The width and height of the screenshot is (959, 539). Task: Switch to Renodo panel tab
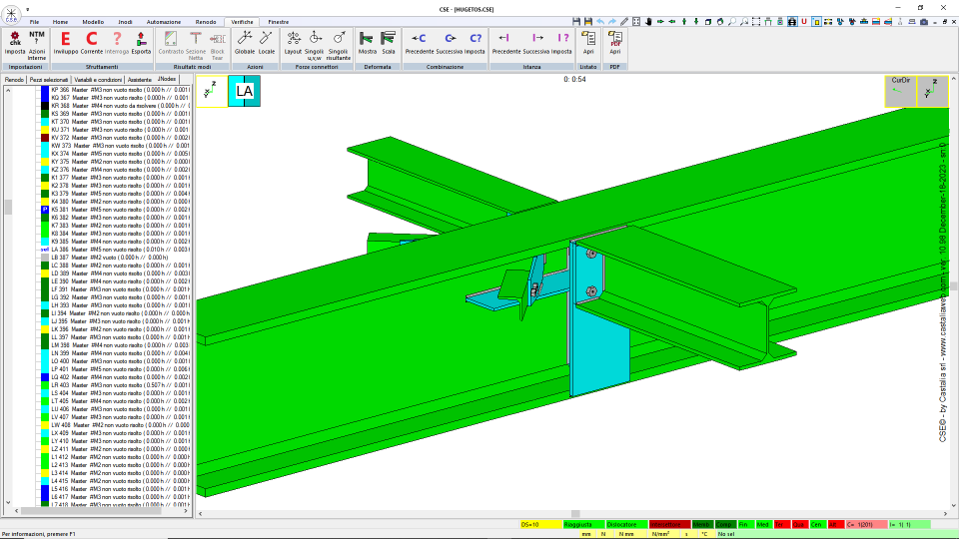click(x=14, y=80)
